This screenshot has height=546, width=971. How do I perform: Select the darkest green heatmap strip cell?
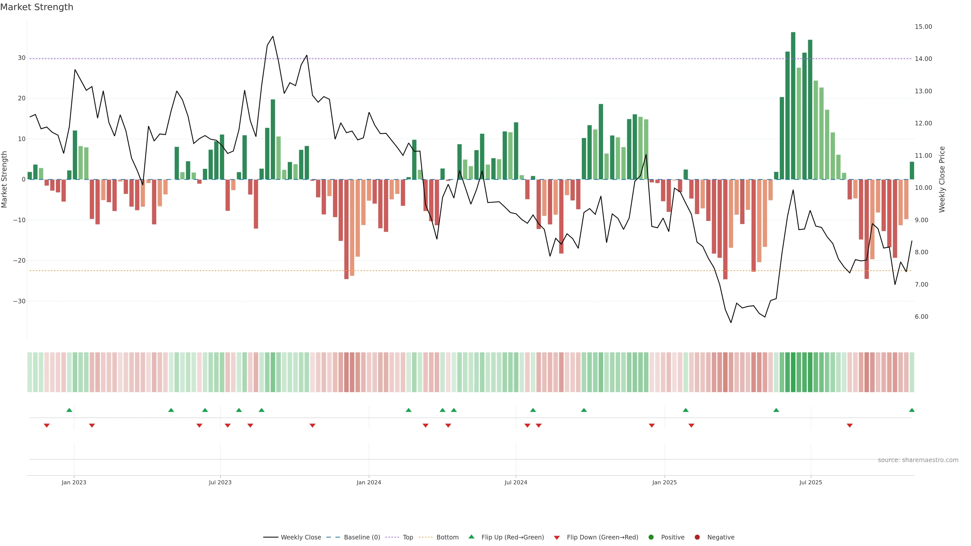(x=793, y=372)
